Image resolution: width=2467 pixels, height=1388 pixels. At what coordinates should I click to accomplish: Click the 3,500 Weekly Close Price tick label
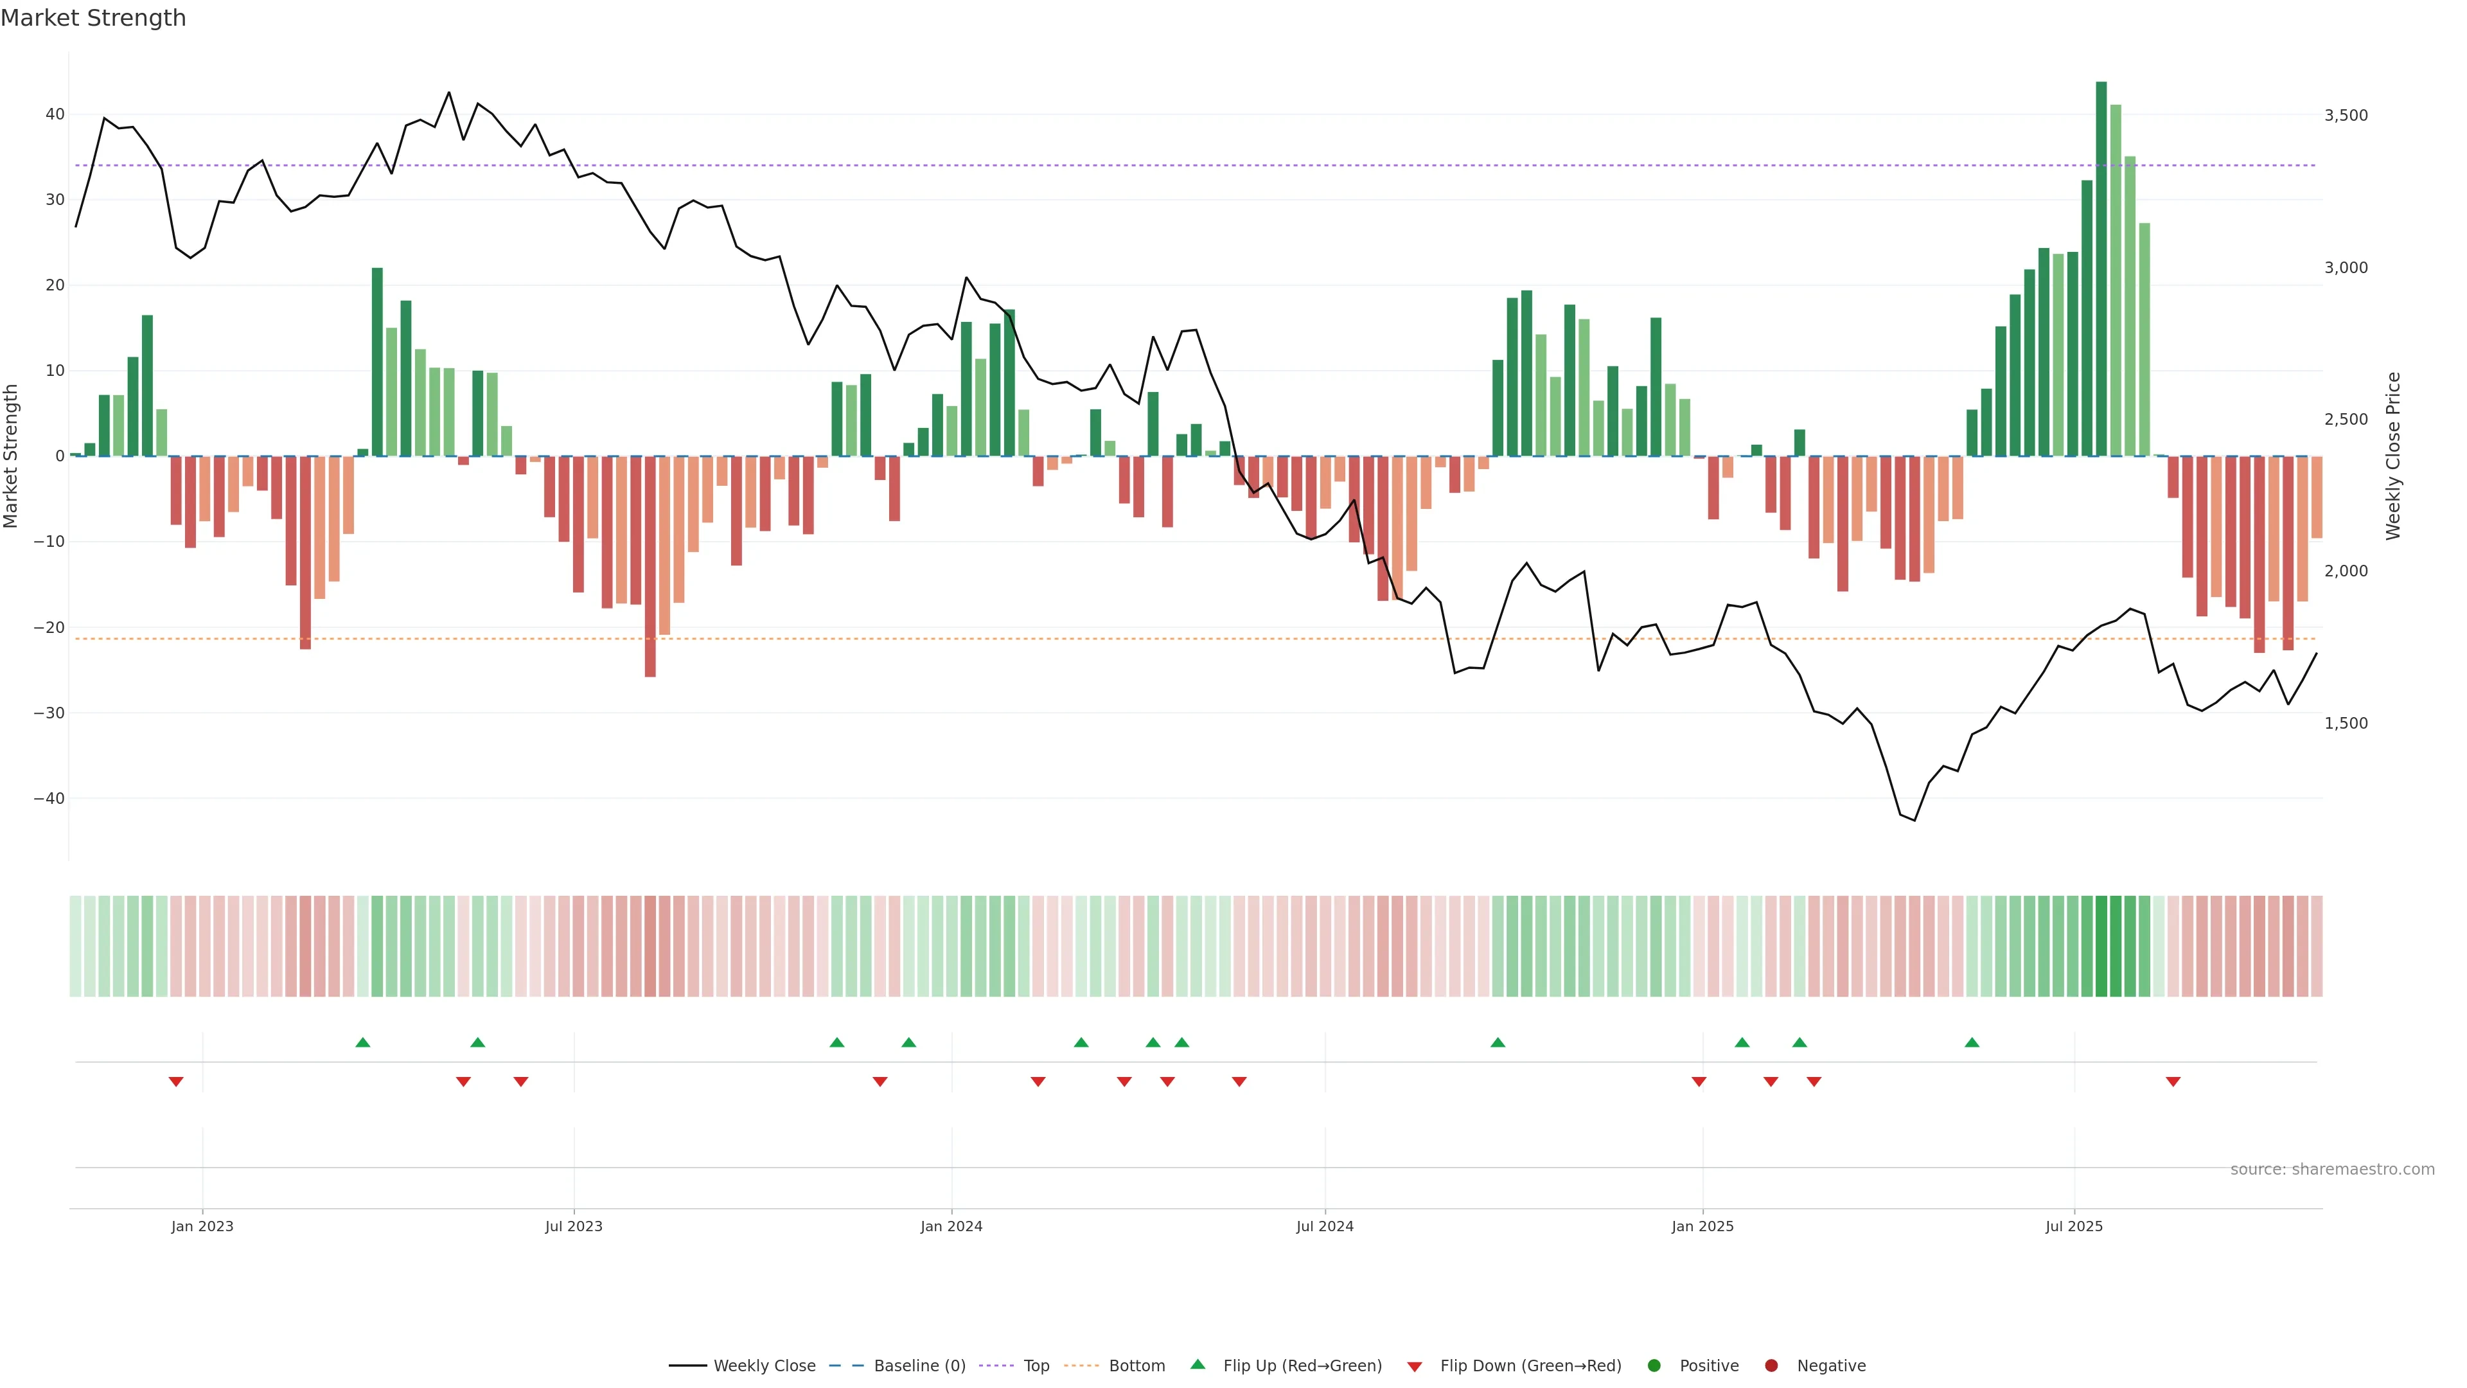point(2346,115)
